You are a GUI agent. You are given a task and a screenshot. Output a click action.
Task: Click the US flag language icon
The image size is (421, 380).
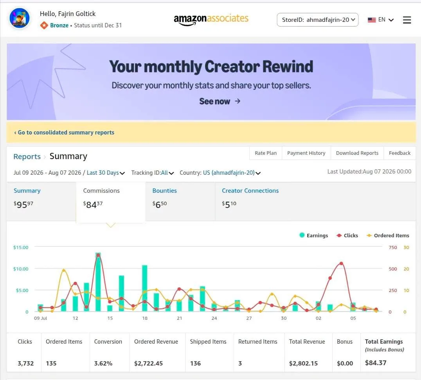click(x=372, y=20)
